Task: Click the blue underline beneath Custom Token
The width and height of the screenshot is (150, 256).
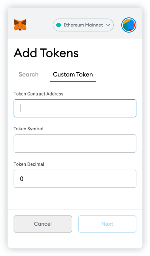Action: pos(73,81)
